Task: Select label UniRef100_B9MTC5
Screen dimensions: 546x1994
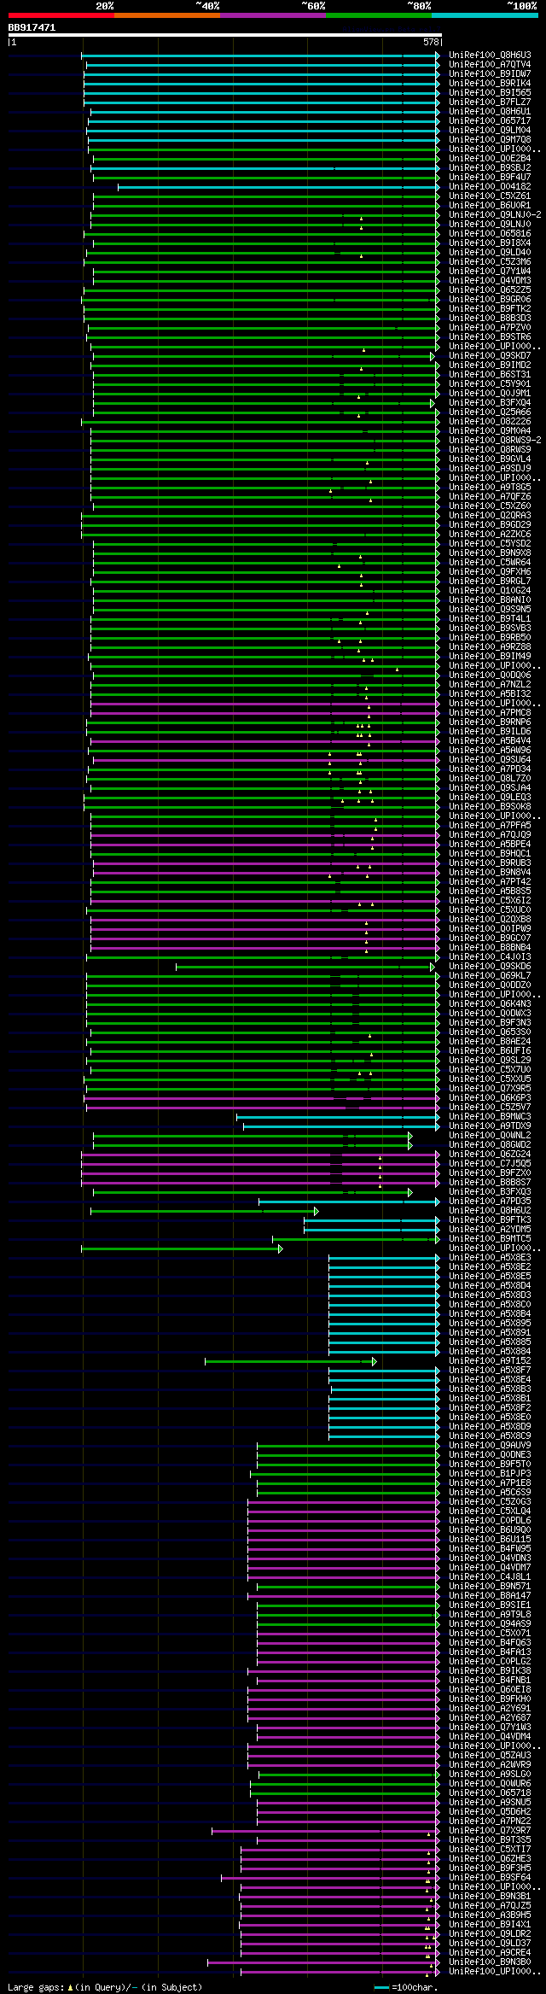Action: click(490, 1238)
